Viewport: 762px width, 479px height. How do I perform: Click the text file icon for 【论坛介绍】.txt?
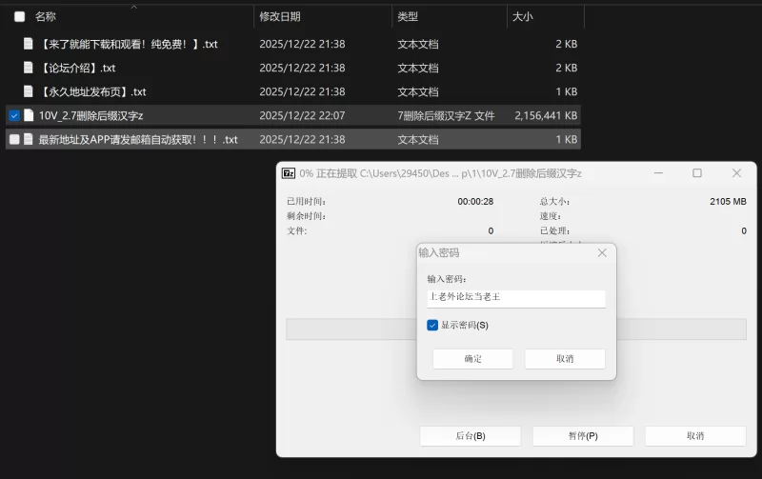[x=28, y=68]
